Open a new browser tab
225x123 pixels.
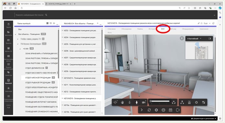[75, 4]
